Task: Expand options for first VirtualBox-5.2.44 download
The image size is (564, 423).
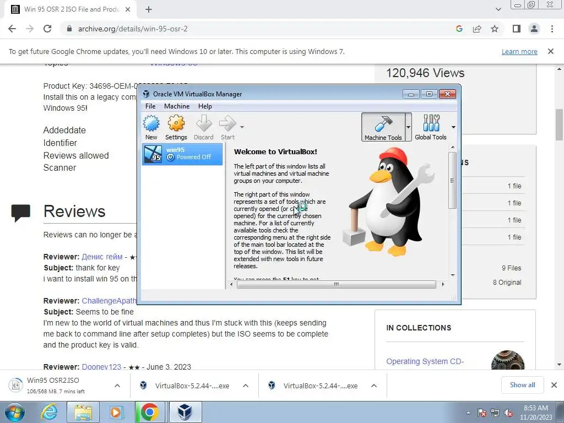Action: [246, 386]
